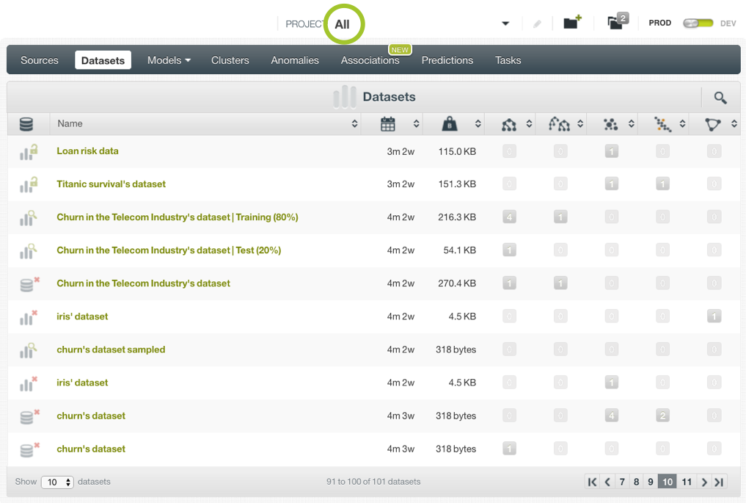Open the projects list icon with badge 2

tap(616, 22)
